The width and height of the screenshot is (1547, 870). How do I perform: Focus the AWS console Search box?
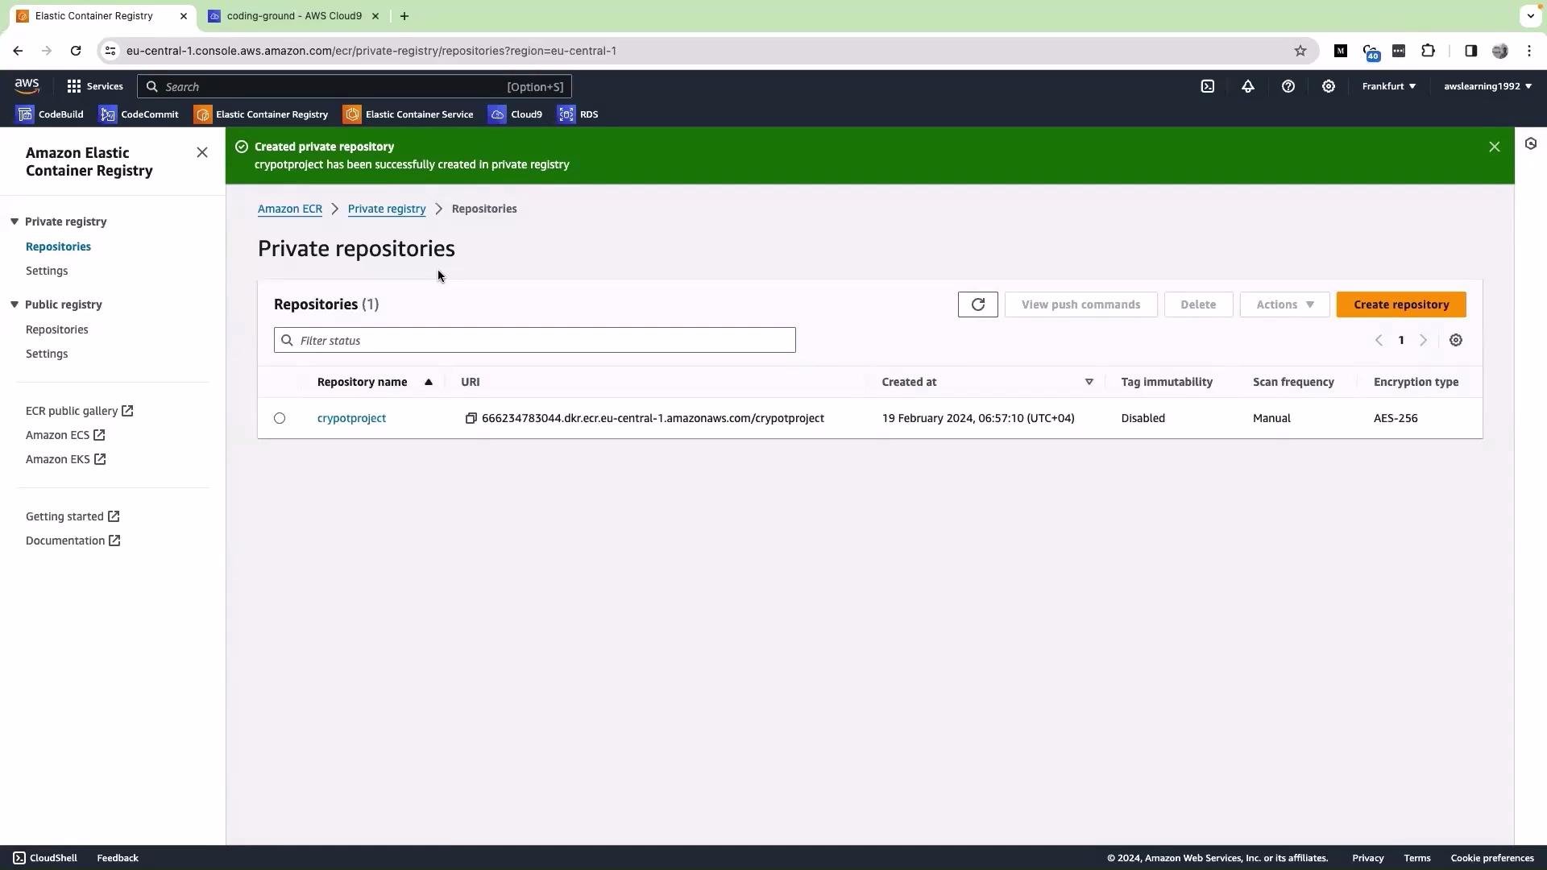click(355, 86)
